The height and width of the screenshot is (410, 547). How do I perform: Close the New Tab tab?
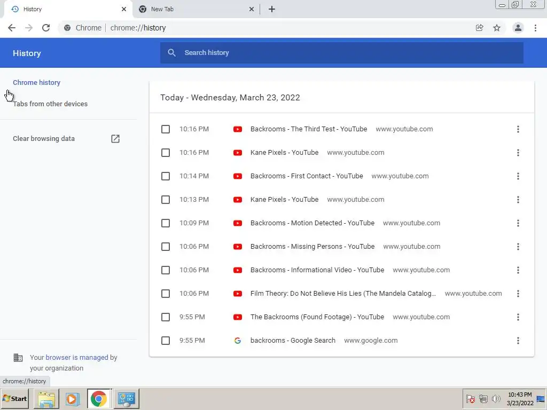tap(252, 9)
